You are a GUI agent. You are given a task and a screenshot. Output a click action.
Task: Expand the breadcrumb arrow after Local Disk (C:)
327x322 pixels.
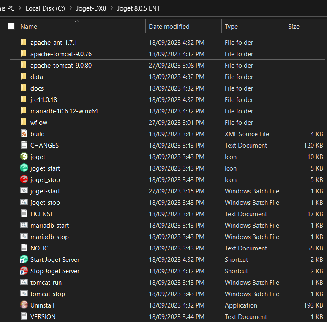(70, 8)
